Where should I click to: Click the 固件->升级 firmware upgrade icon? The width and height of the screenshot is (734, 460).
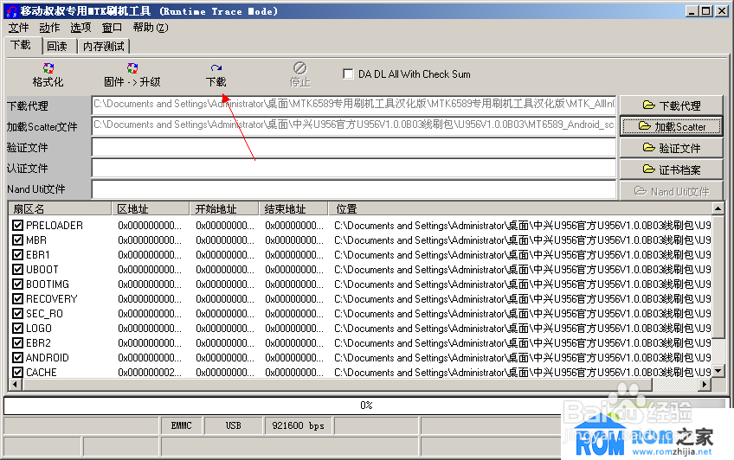click(x=132, y=68)
